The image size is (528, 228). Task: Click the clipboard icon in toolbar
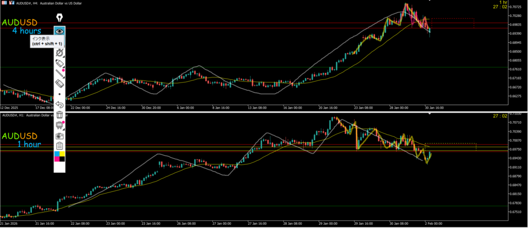60,146
